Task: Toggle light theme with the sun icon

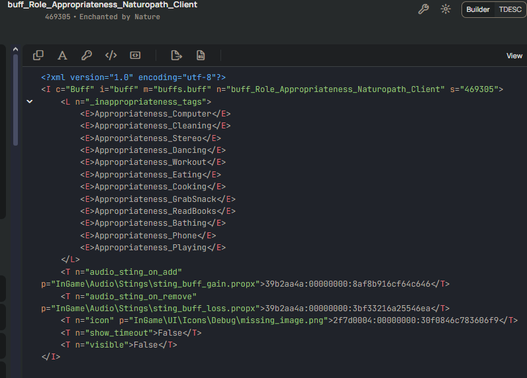Action: pyautogui.click(x=446, y=9)
